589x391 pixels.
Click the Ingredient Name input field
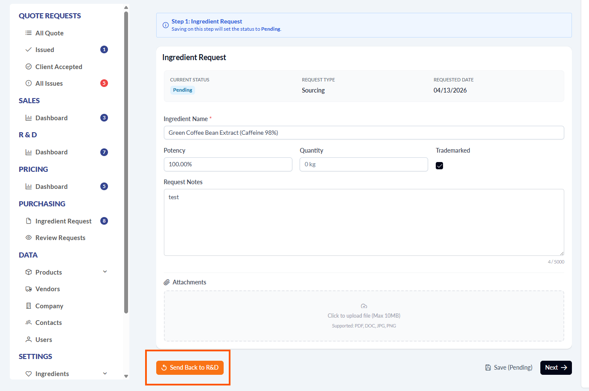click(364, 133)
